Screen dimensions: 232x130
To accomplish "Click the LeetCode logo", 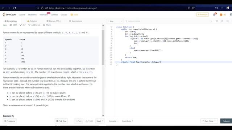I will [9, 14].
